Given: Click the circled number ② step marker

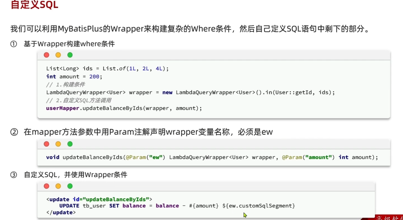Looking at the screenshot, I should [x=14, y=132].
